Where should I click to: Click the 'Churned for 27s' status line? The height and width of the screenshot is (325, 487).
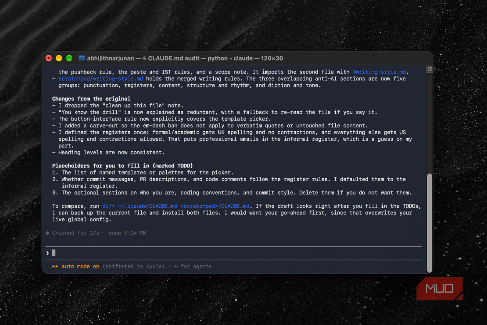[75, 233]
